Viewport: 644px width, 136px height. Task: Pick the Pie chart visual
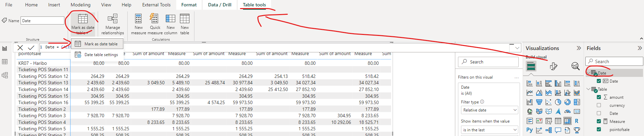(558, 102)
